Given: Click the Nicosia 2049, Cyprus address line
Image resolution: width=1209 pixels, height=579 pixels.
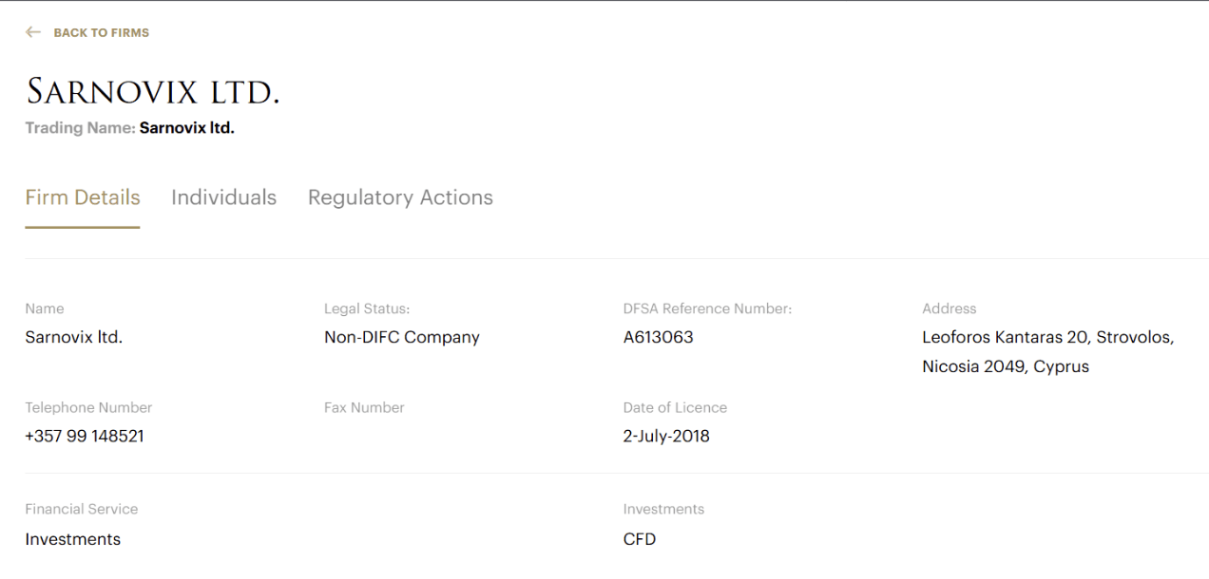Looking at the screenshot, I should point(1006,366).
